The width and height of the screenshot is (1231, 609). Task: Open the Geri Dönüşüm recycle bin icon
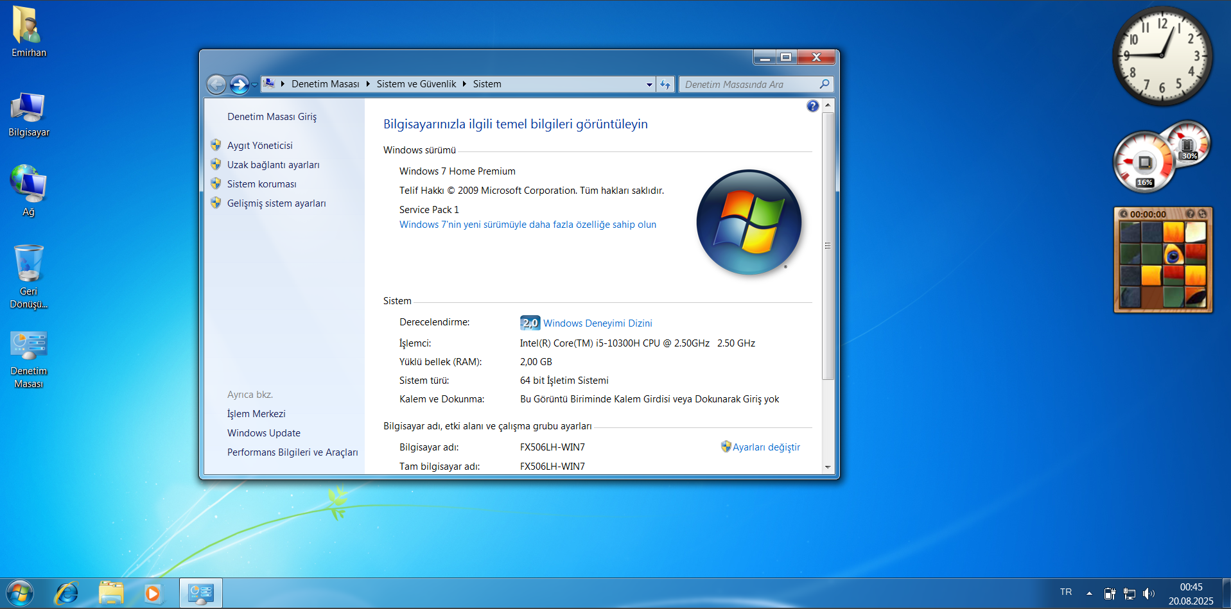(x=28, y=276)
